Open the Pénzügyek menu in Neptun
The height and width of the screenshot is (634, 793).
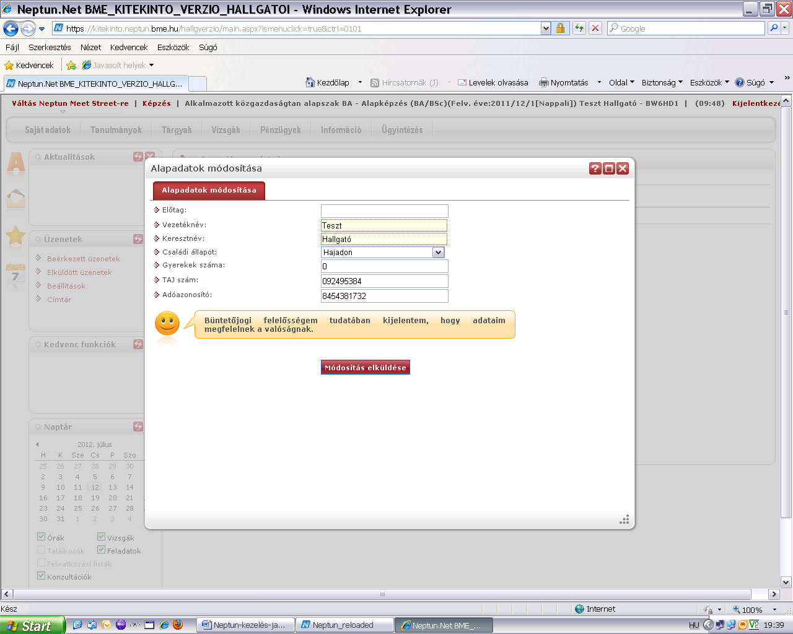280,130
